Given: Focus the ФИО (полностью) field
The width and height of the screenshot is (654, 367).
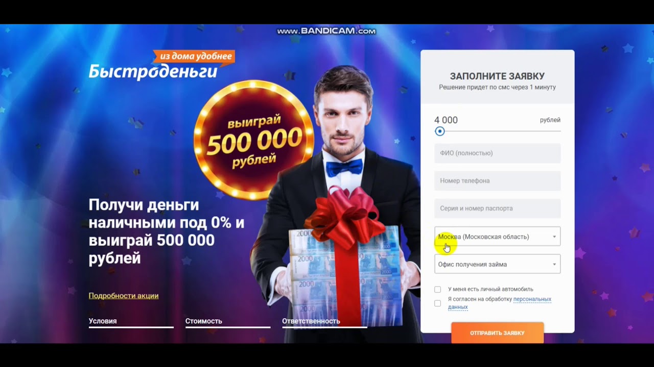Looking at the screenshot, I should click(x=497, y=153).
